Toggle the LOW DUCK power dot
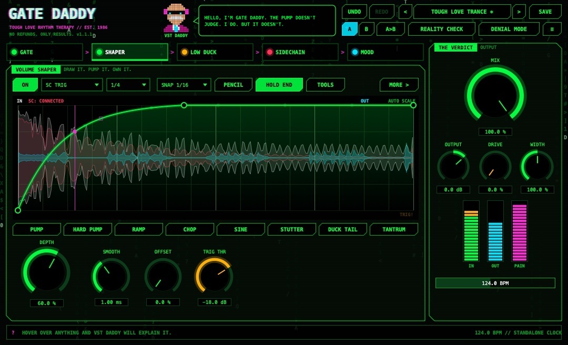Screen dimensions: 568x345 pyautogui.click(x=185, y=52)
